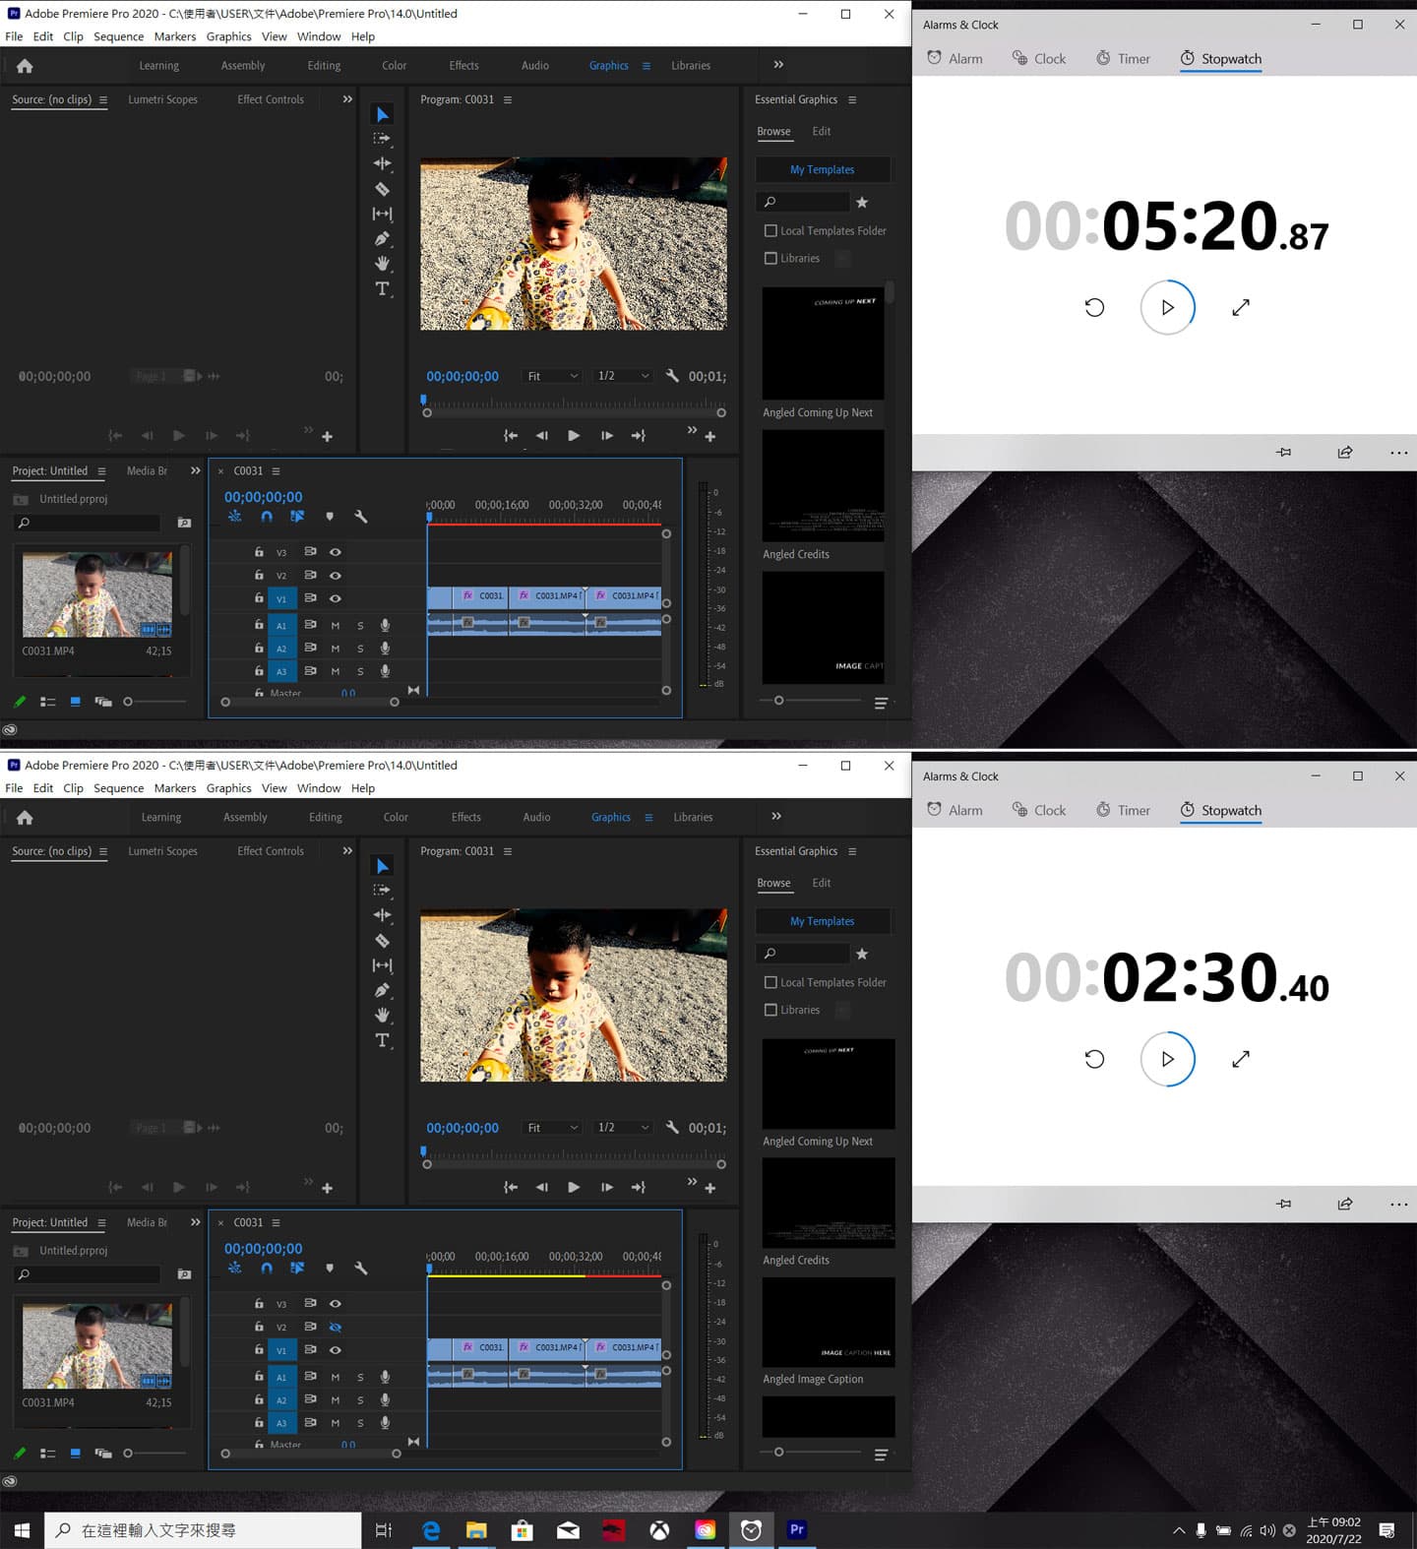Image resolution: width=1417 pixels, height=1549 pixels.
Task: Open Program monitor button editor, upper Premiere window
Action: (710, 436)
